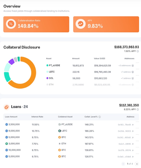Click the PT_sUSDE collateral icon in loans table
141x168 pixels.
point(59,124)
